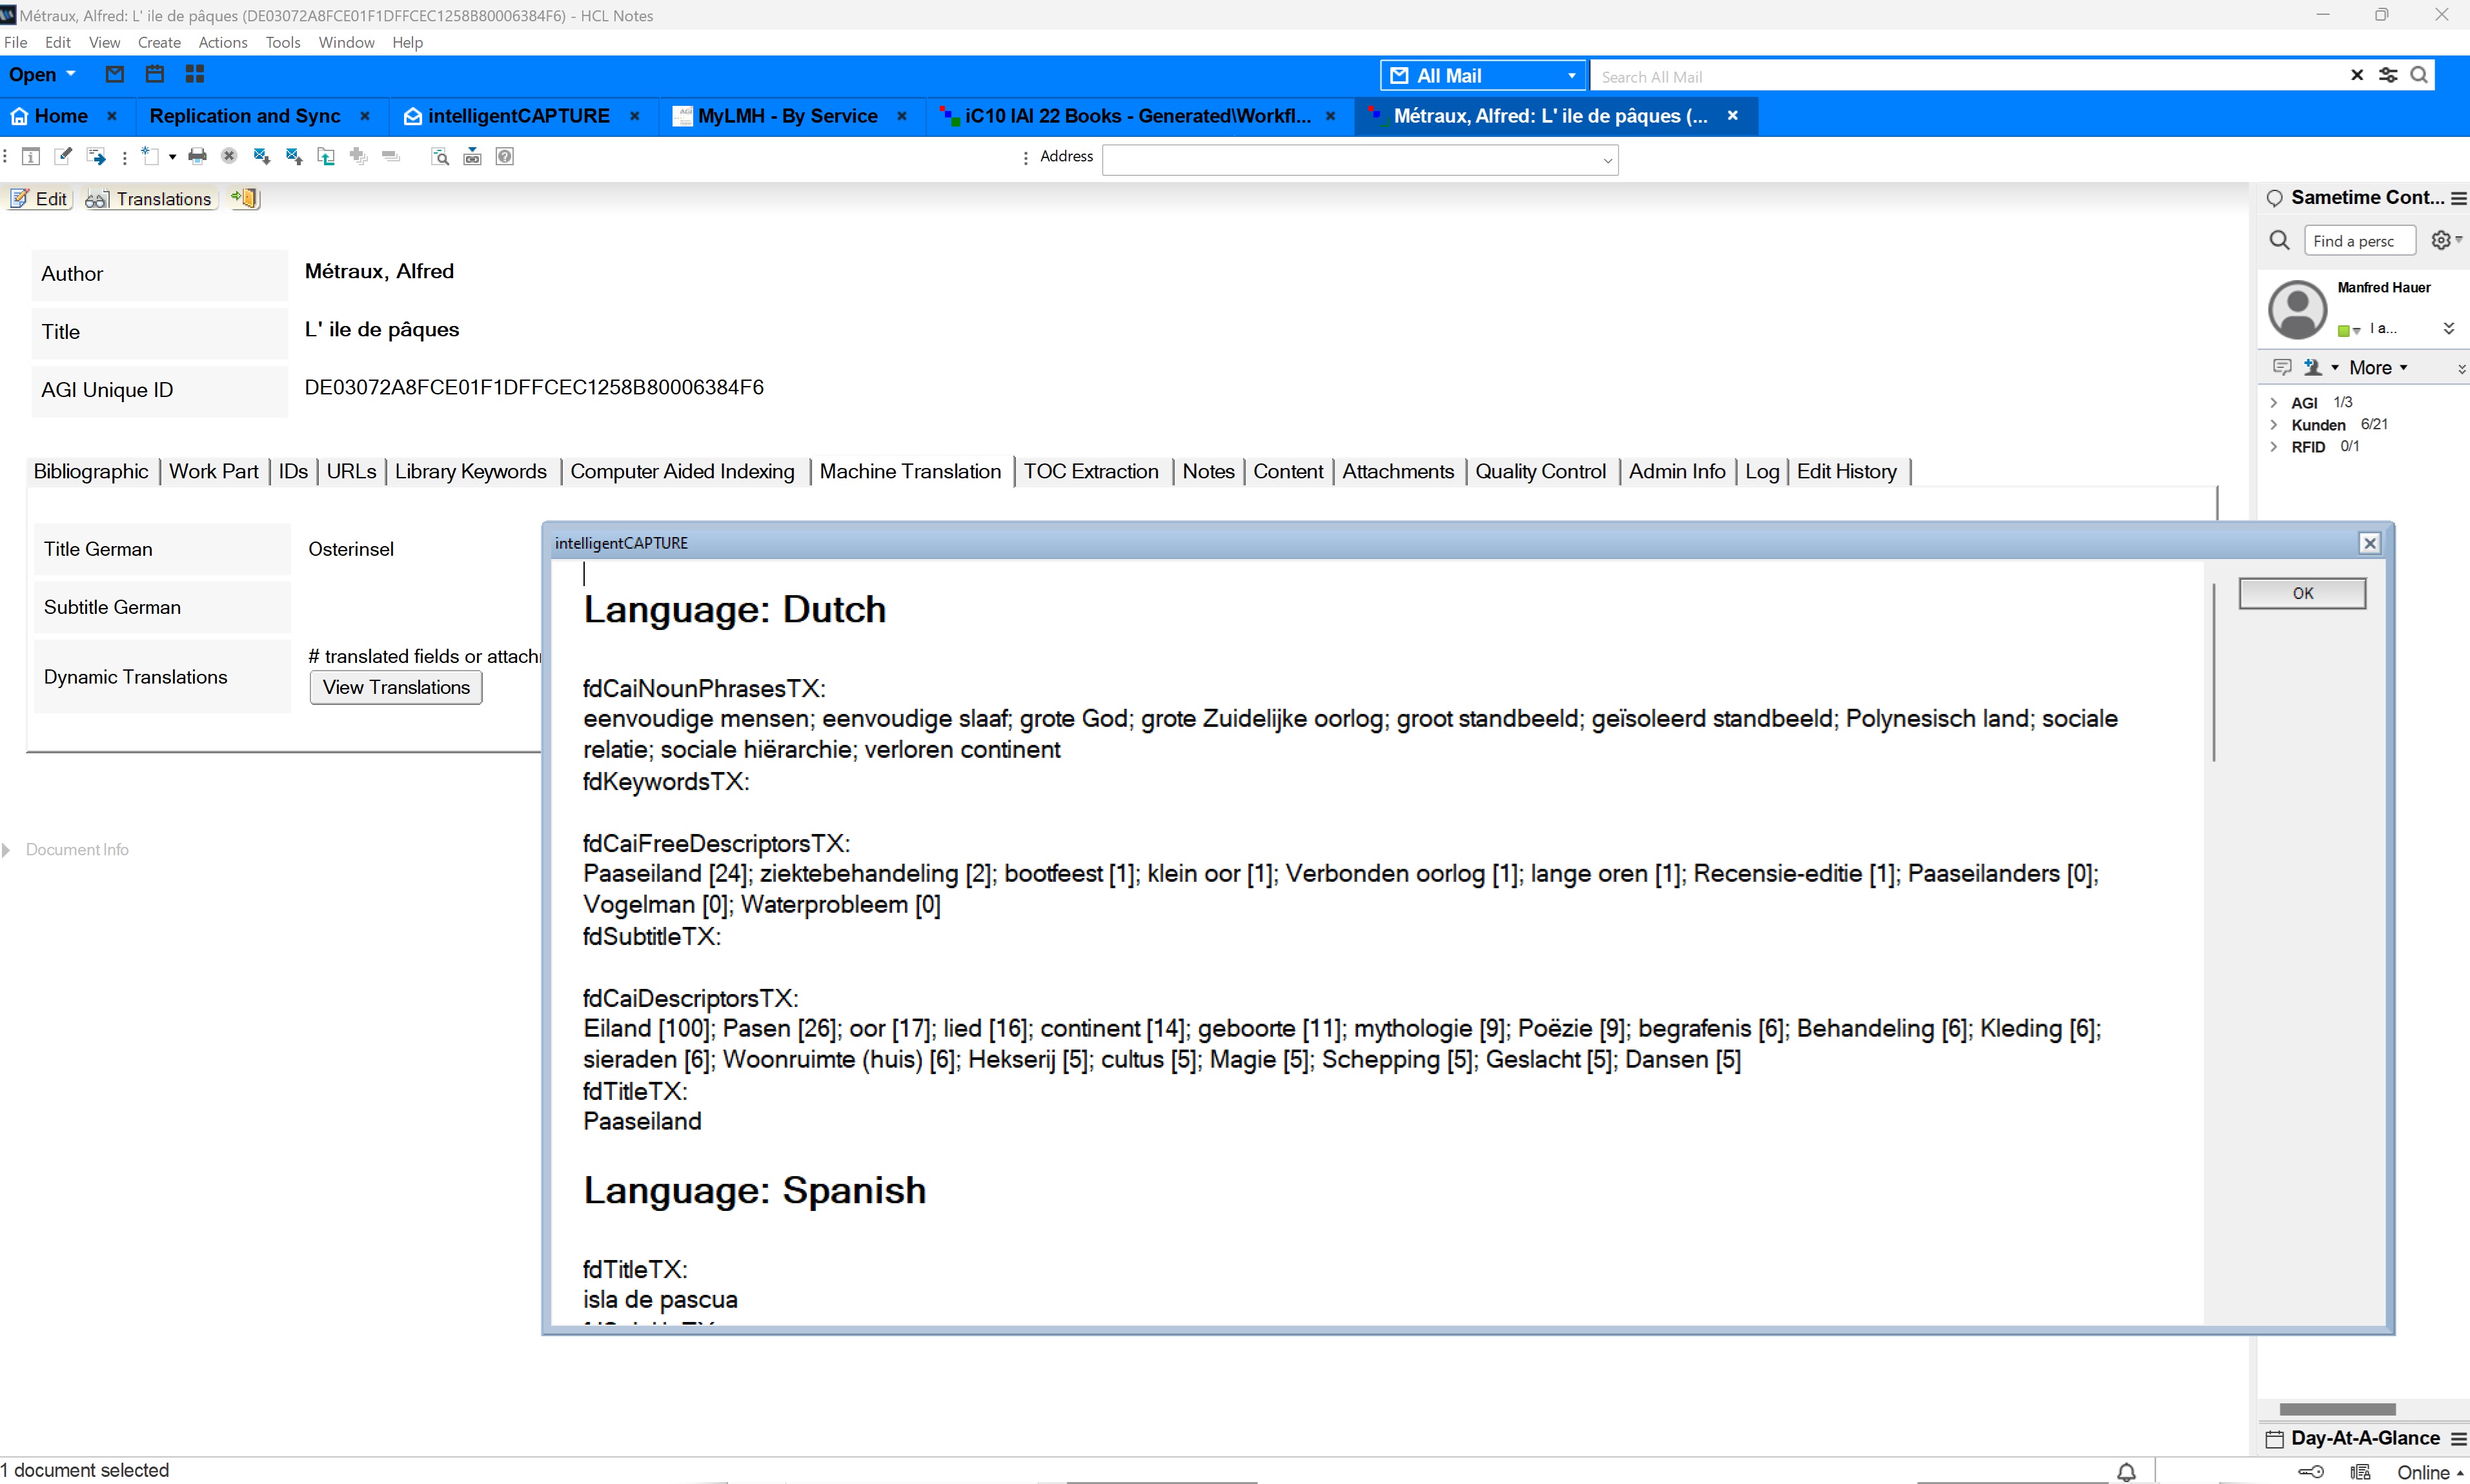Screen dimensions: 2470x1484
Task: Expand the Document Info section
Action: pyautogui.click(x=7, y=849)
